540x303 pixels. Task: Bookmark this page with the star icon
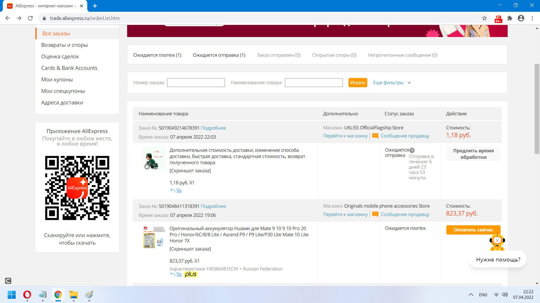click(x=484, y=18)
